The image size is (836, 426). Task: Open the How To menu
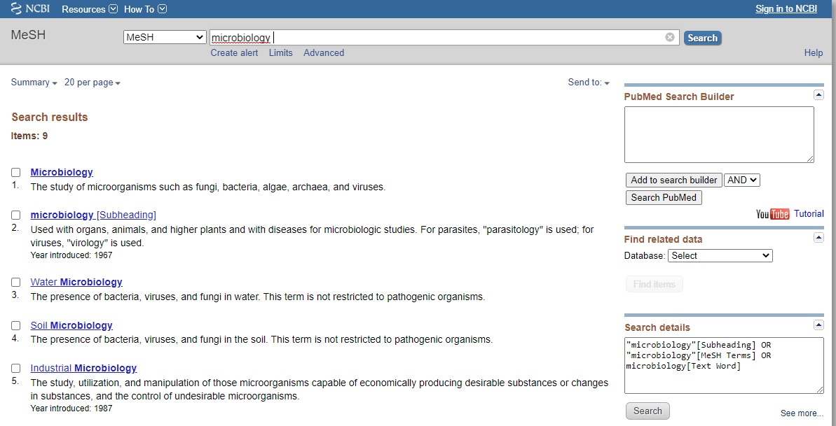[144, 9]
